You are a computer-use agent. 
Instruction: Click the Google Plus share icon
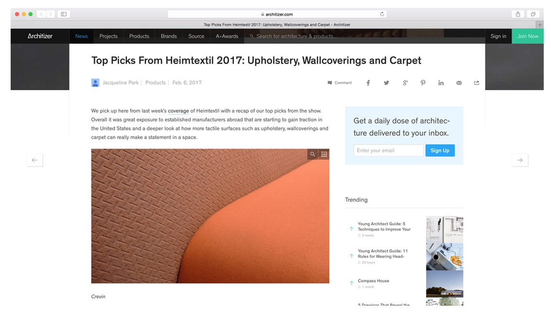pyautogui.click(x=405, y=83)
